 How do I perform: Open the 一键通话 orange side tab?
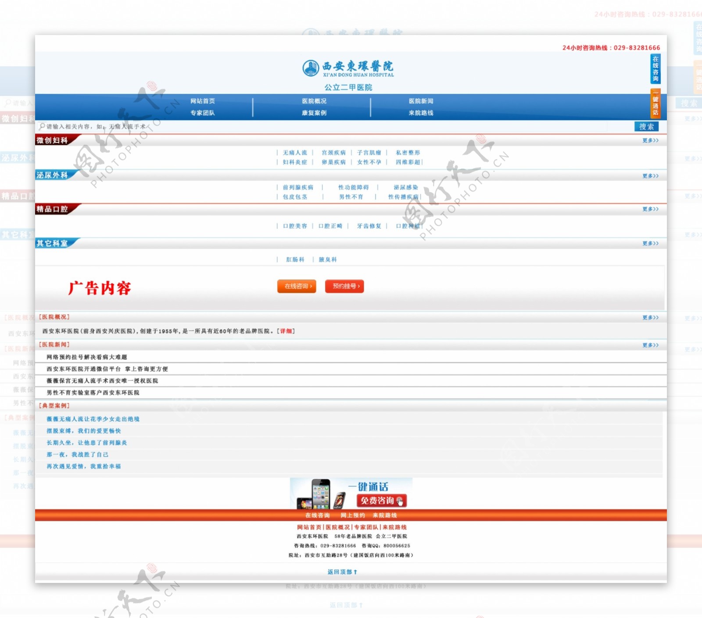point(655,103)
